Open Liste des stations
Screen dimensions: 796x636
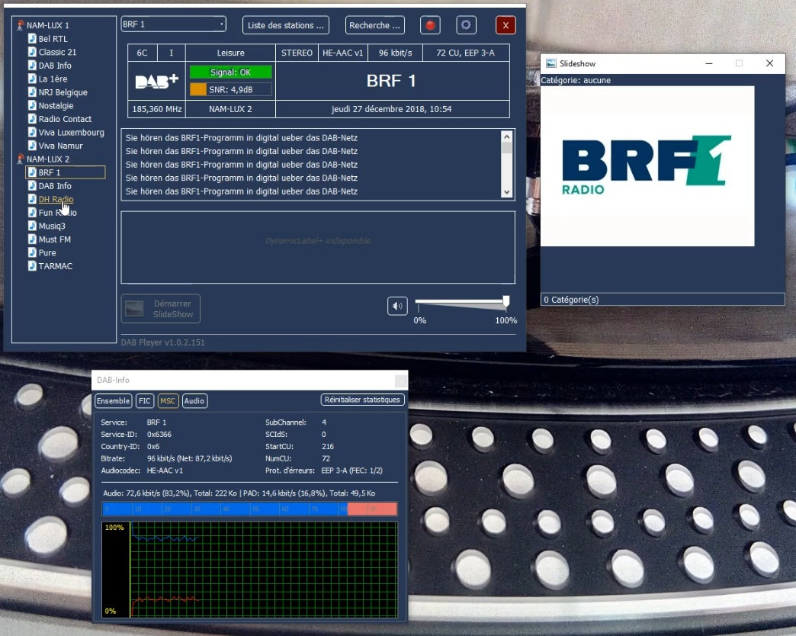[x=285, y=25]
